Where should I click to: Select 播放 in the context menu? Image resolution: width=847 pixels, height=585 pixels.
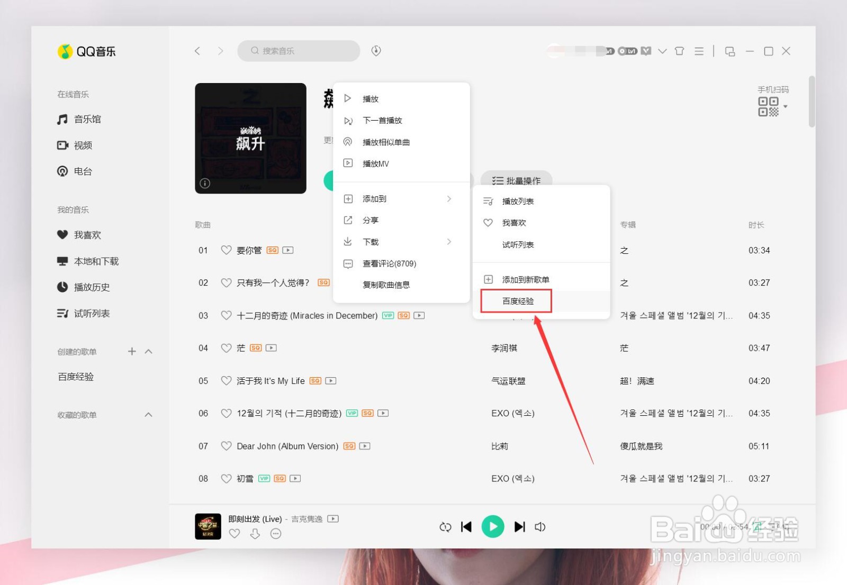point(402,99)
